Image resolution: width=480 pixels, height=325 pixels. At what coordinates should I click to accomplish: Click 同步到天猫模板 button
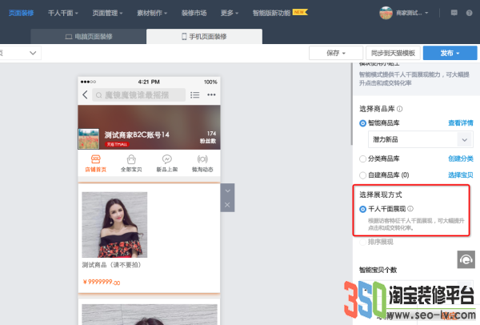point(393,53)
